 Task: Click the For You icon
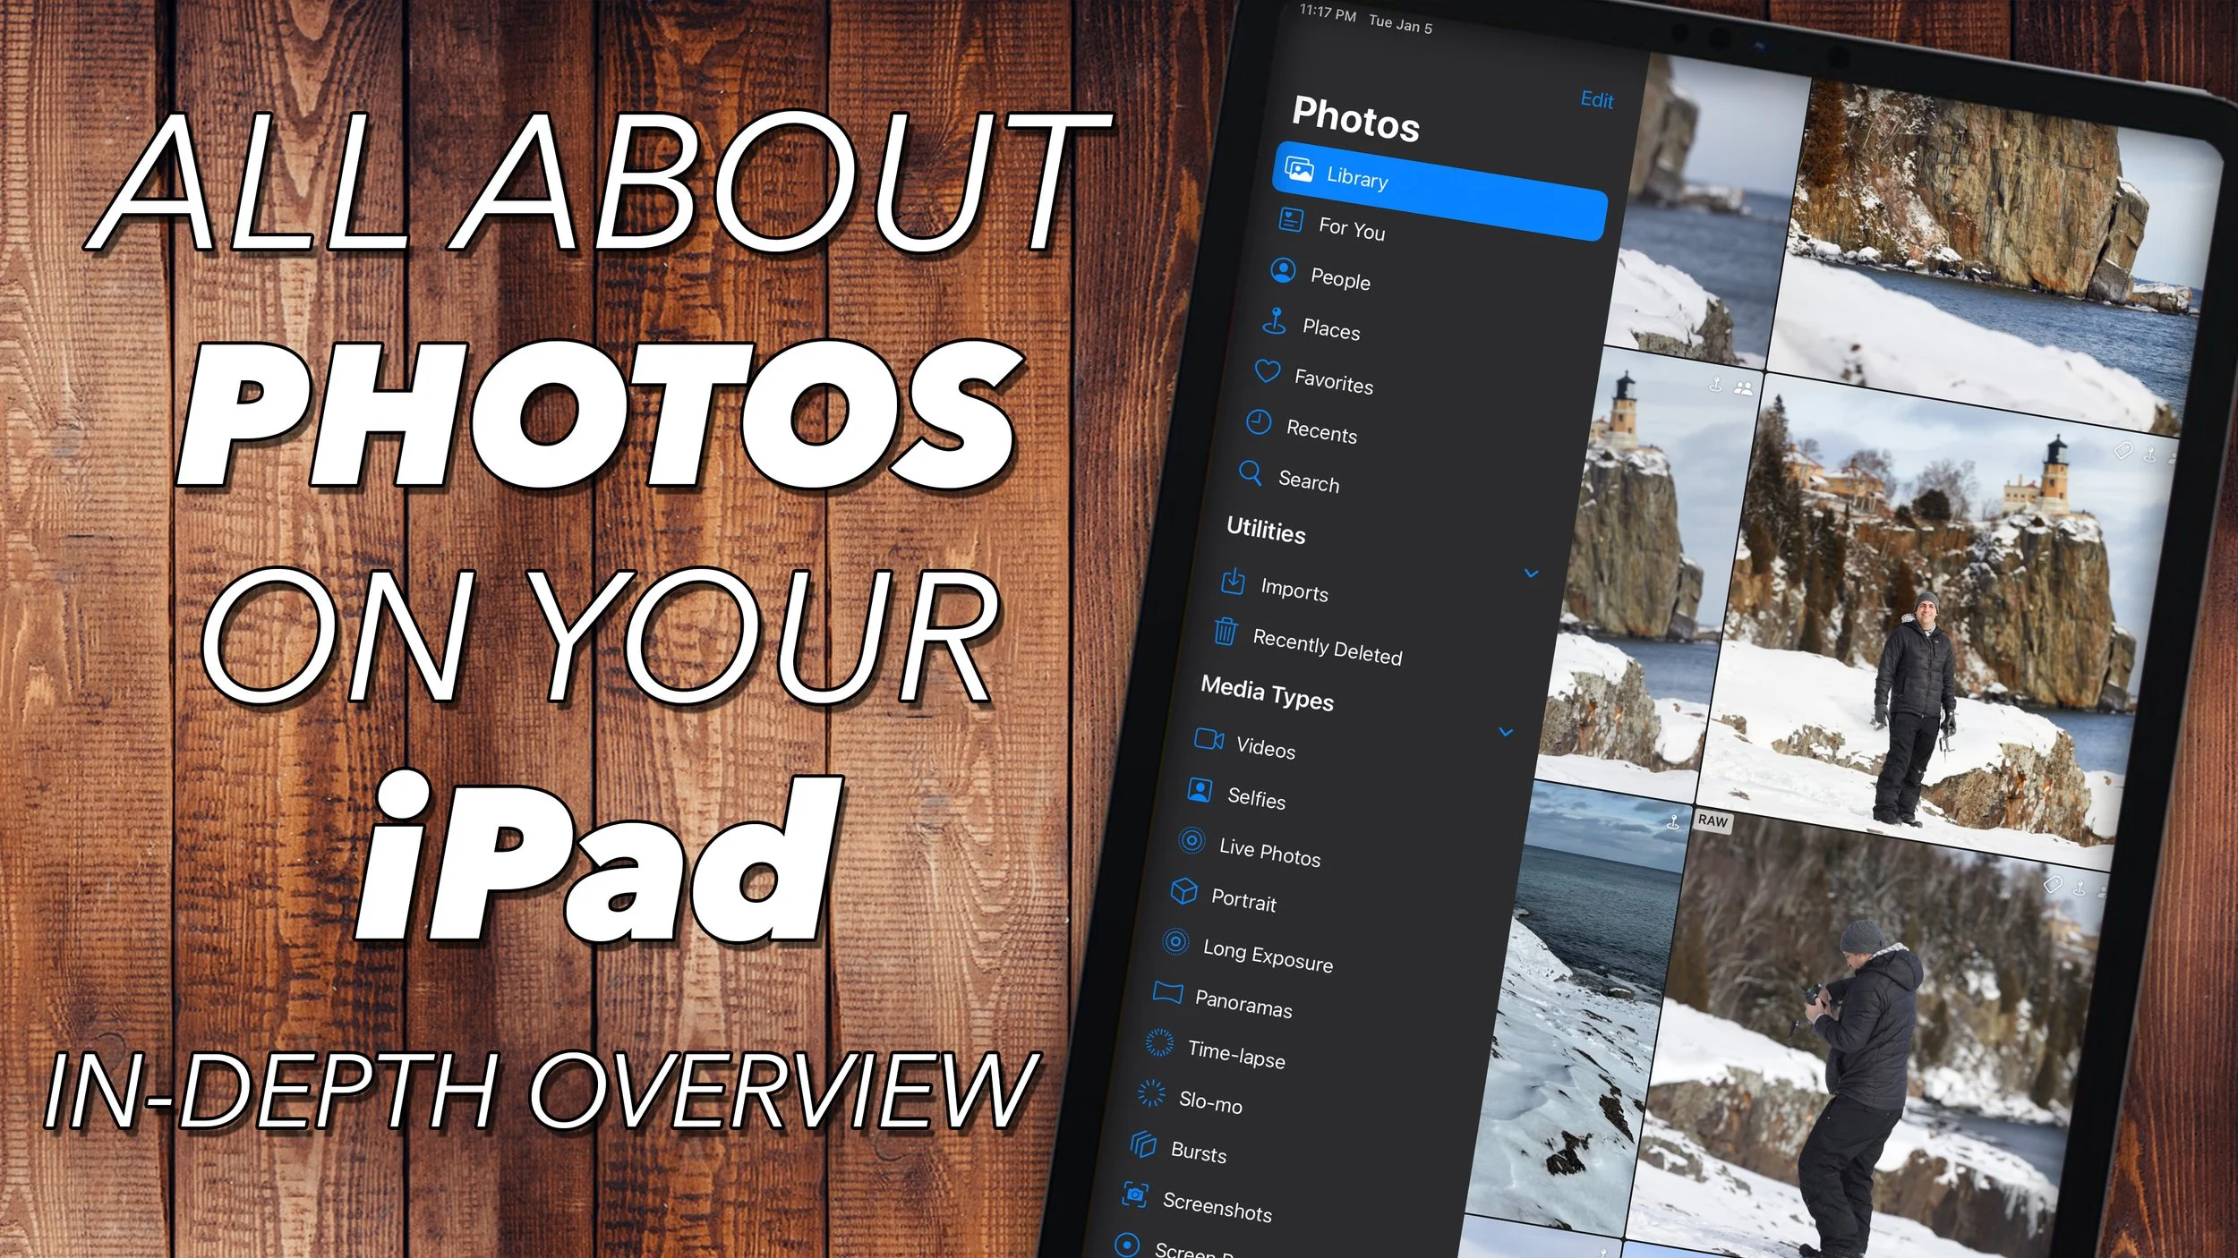click(x=1291, y=219)
